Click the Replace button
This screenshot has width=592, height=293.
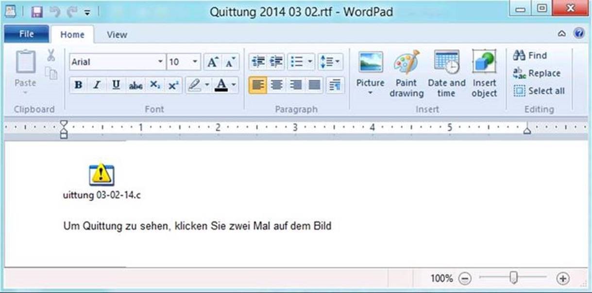coord(537,73)
